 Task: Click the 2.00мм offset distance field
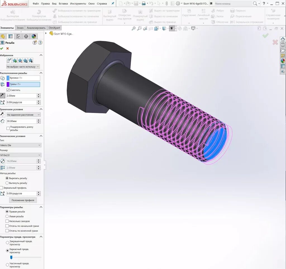[22, 96]
